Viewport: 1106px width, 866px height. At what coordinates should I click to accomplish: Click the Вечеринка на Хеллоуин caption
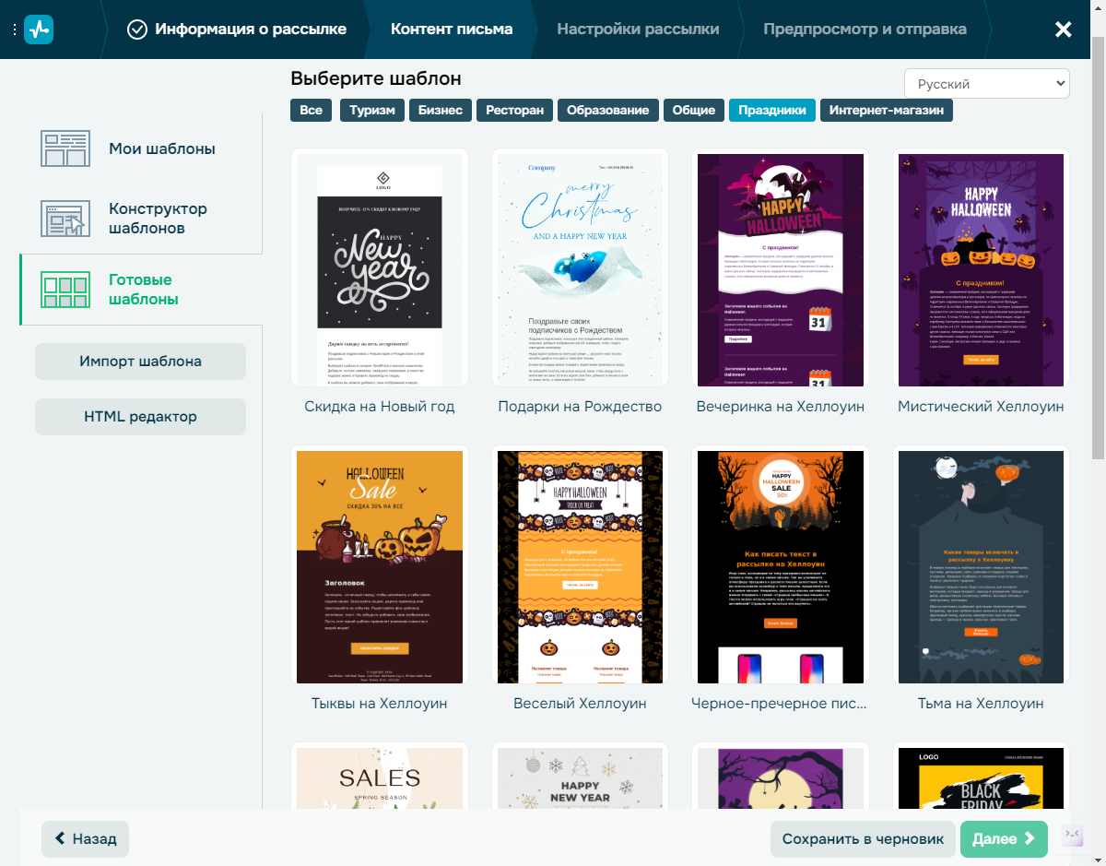coord(781,407)
